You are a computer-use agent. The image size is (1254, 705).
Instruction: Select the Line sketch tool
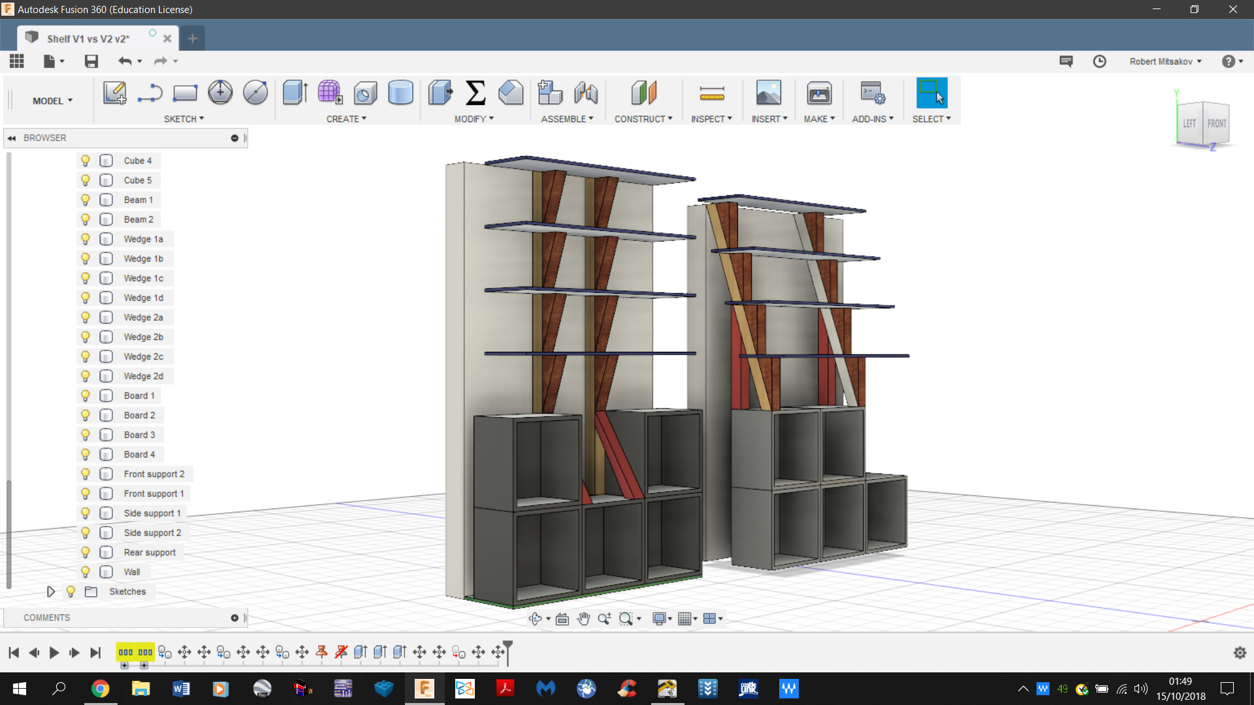pos(150,93)
